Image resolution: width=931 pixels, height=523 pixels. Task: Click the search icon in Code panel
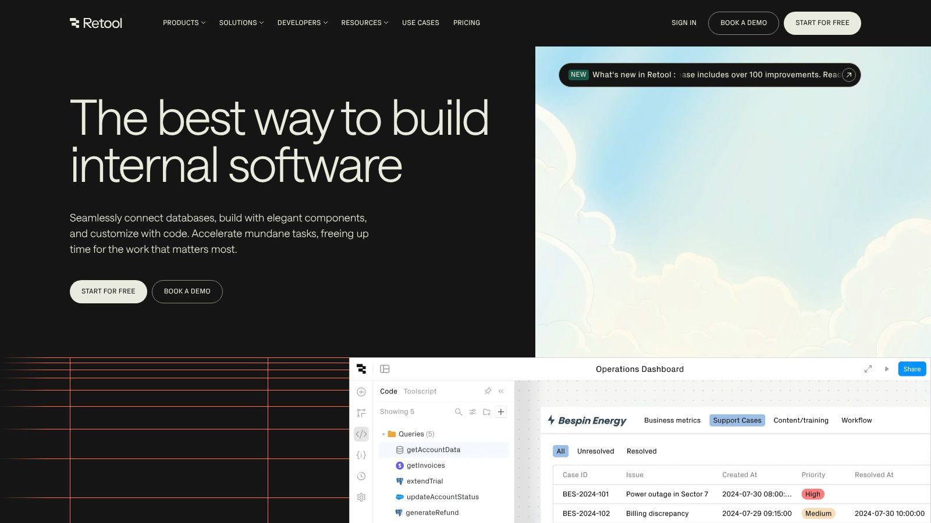[x=459, y=412]
